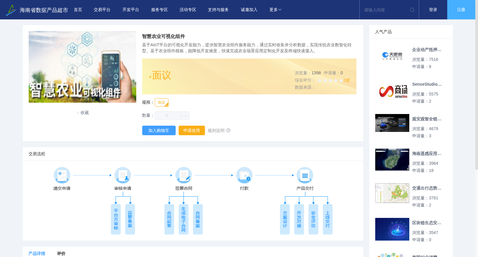Viewport: 478px width, 257px height.
Task: Switch to the 评价 tab
Action: point(61,253)
